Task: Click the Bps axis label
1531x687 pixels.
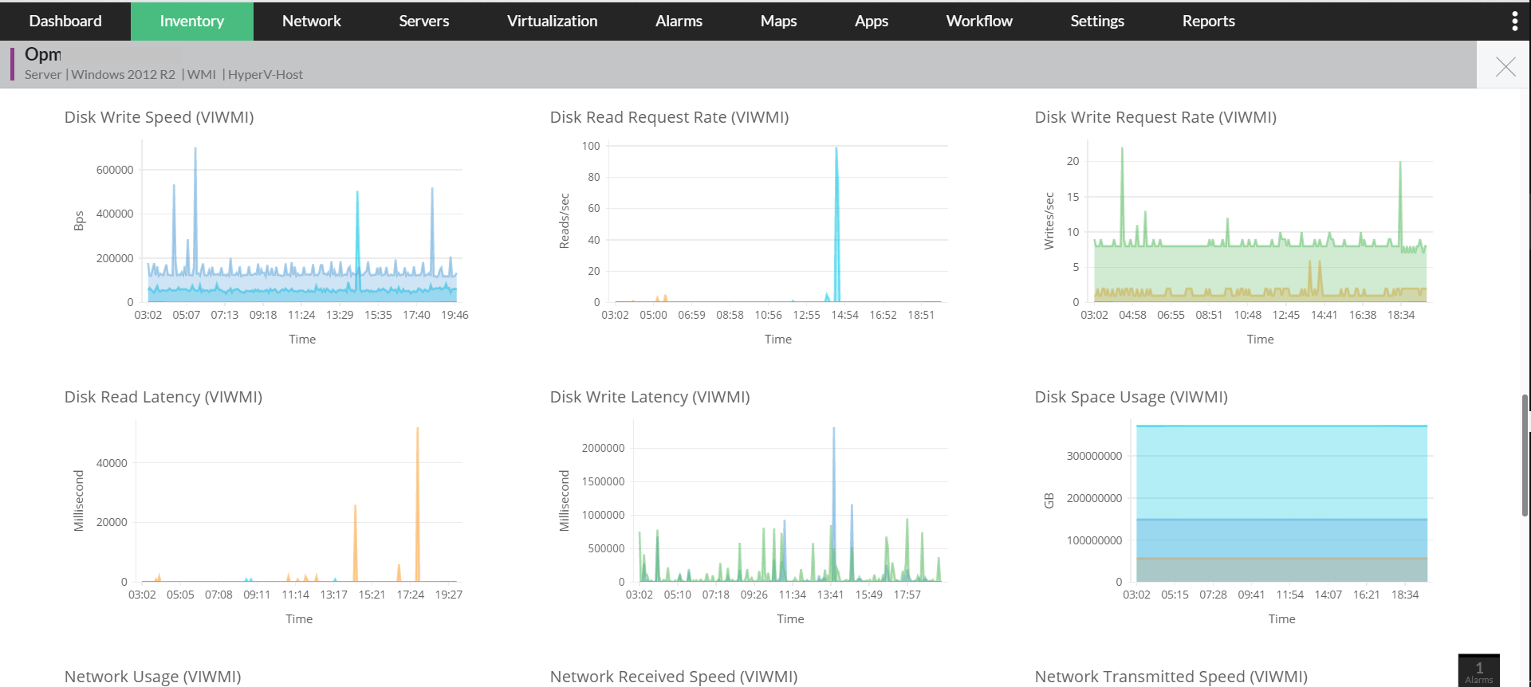Action: [79, 221]
